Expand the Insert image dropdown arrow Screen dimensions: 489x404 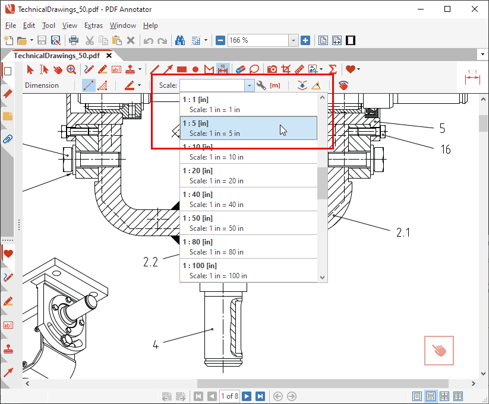pyautogui.click(x=321, y=69)
